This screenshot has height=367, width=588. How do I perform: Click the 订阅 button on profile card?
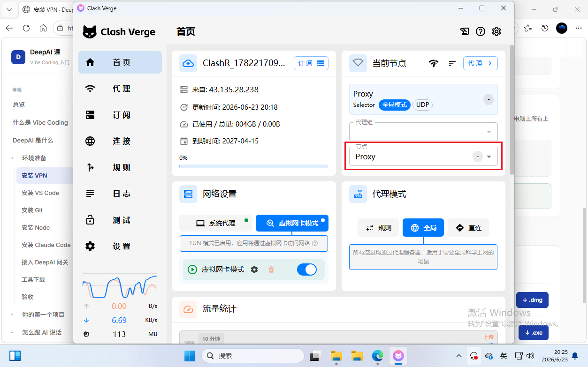click(311, 63)
